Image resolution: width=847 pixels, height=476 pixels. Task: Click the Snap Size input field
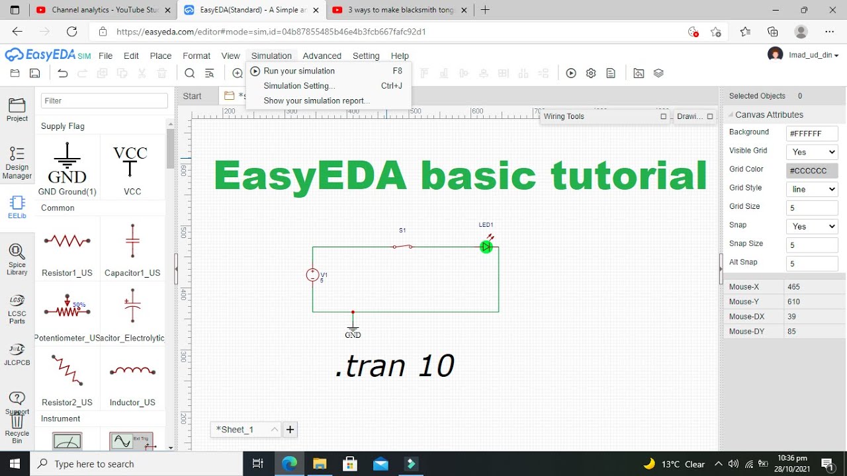pos(813,245)
